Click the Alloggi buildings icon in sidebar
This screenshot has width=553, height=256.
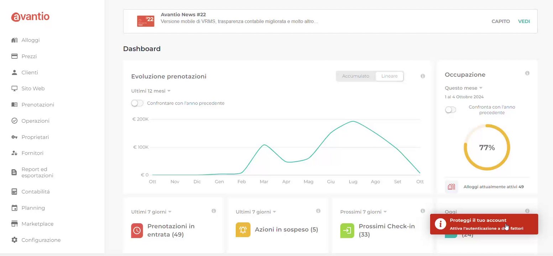(x=15, y=40)
